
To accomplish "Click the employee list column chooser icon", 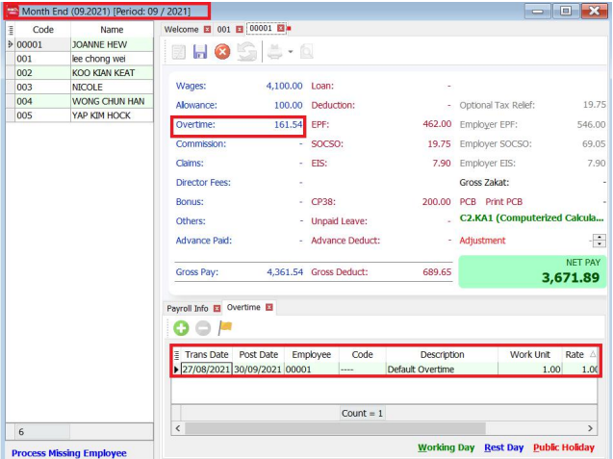I will point(11,30).
